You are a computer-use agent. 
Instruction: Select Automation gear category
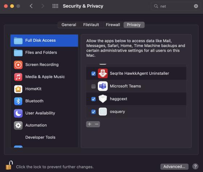click(44, 125)
